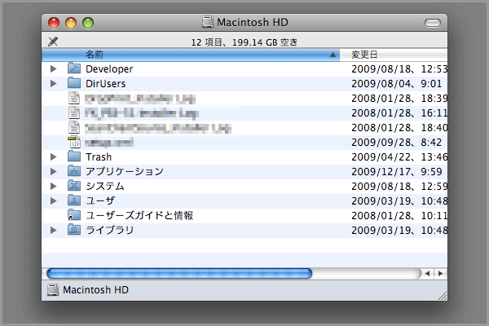Viewport: 489px width, 326px height.
Task: Select the DirUsers row name
Action: (105, 83)
